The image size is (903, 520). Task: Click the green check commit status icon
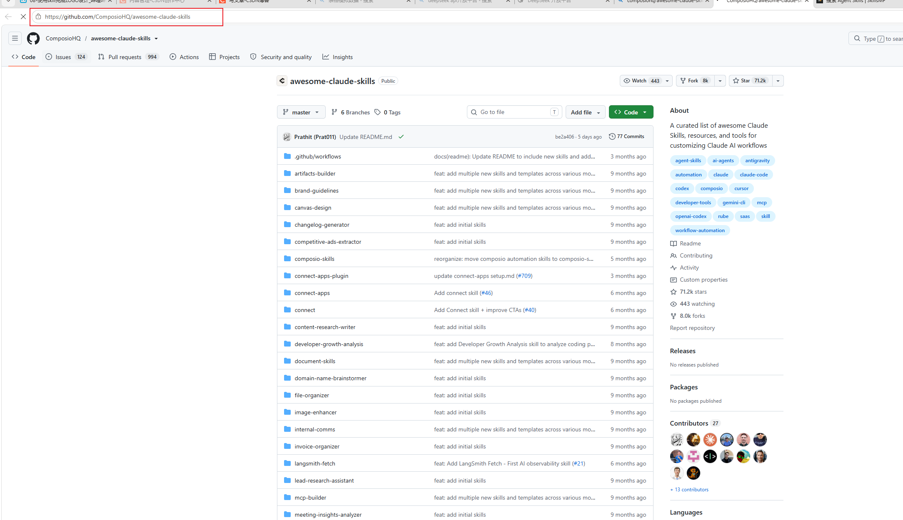(x=401, y=137)
